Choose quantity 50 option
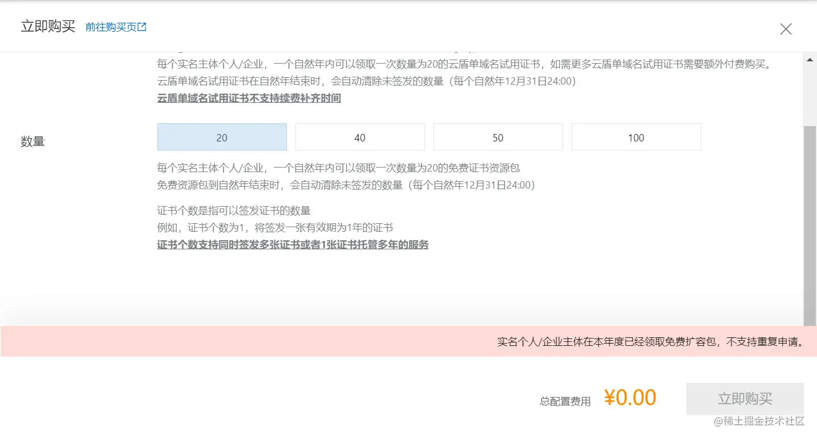Image resolution: width=817 pixels, height=439 pixels. click(498, 137)
